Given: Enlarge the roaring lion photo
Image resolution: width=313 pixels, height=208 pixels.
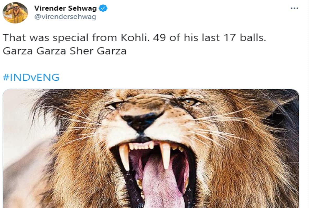Looking at the screenshot, I should [151, 148].
